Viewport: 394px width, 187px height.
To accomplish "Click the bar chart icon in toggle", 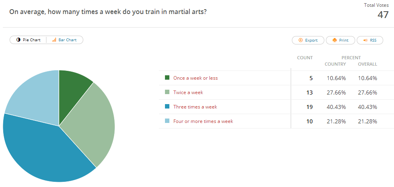I will coord(54,40).
